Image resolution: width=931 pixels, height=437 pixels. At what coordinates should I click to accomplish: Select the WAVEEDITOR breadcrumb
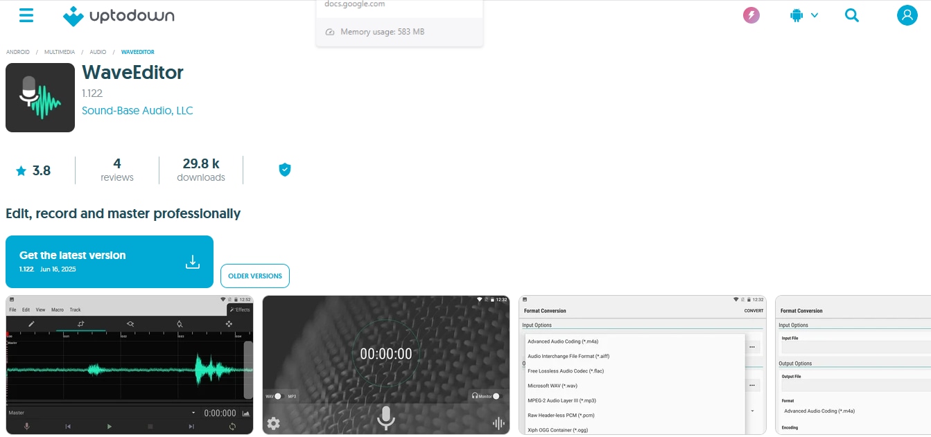coord(138,52)
